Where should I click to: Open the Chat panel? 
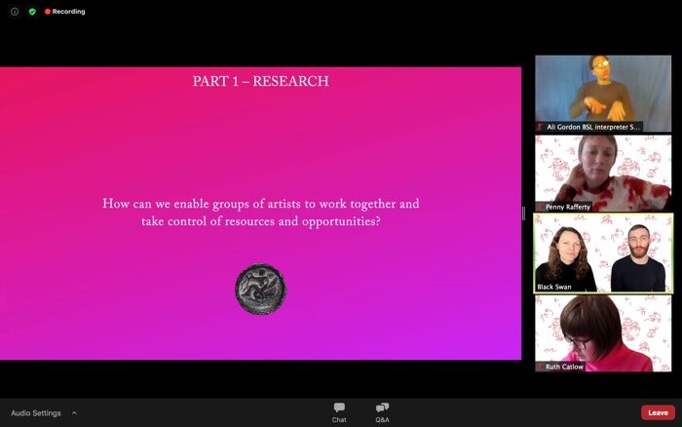pyautogui.click(x=339, y=412)
